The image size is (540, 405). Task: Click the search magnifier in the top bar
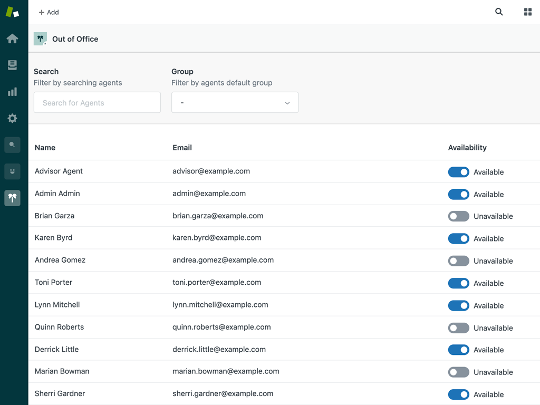pyautogui.click(x=499, y=12)
